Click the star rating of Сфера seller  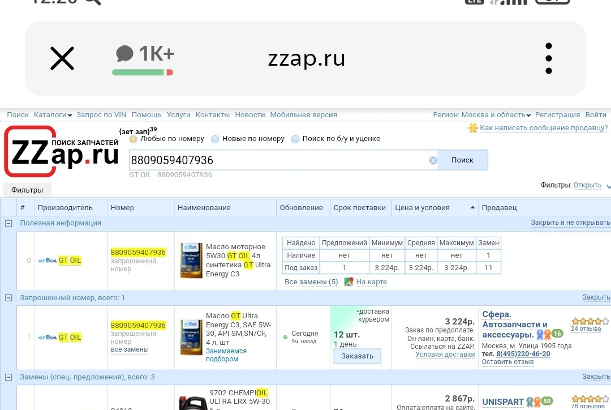coord(590,322)
